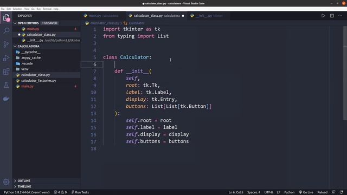
Task: Run Python file with play icon
Action: pos(323,16)
